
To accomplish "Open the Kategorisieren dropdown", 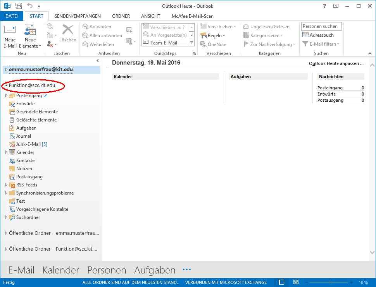I will 263,36.
